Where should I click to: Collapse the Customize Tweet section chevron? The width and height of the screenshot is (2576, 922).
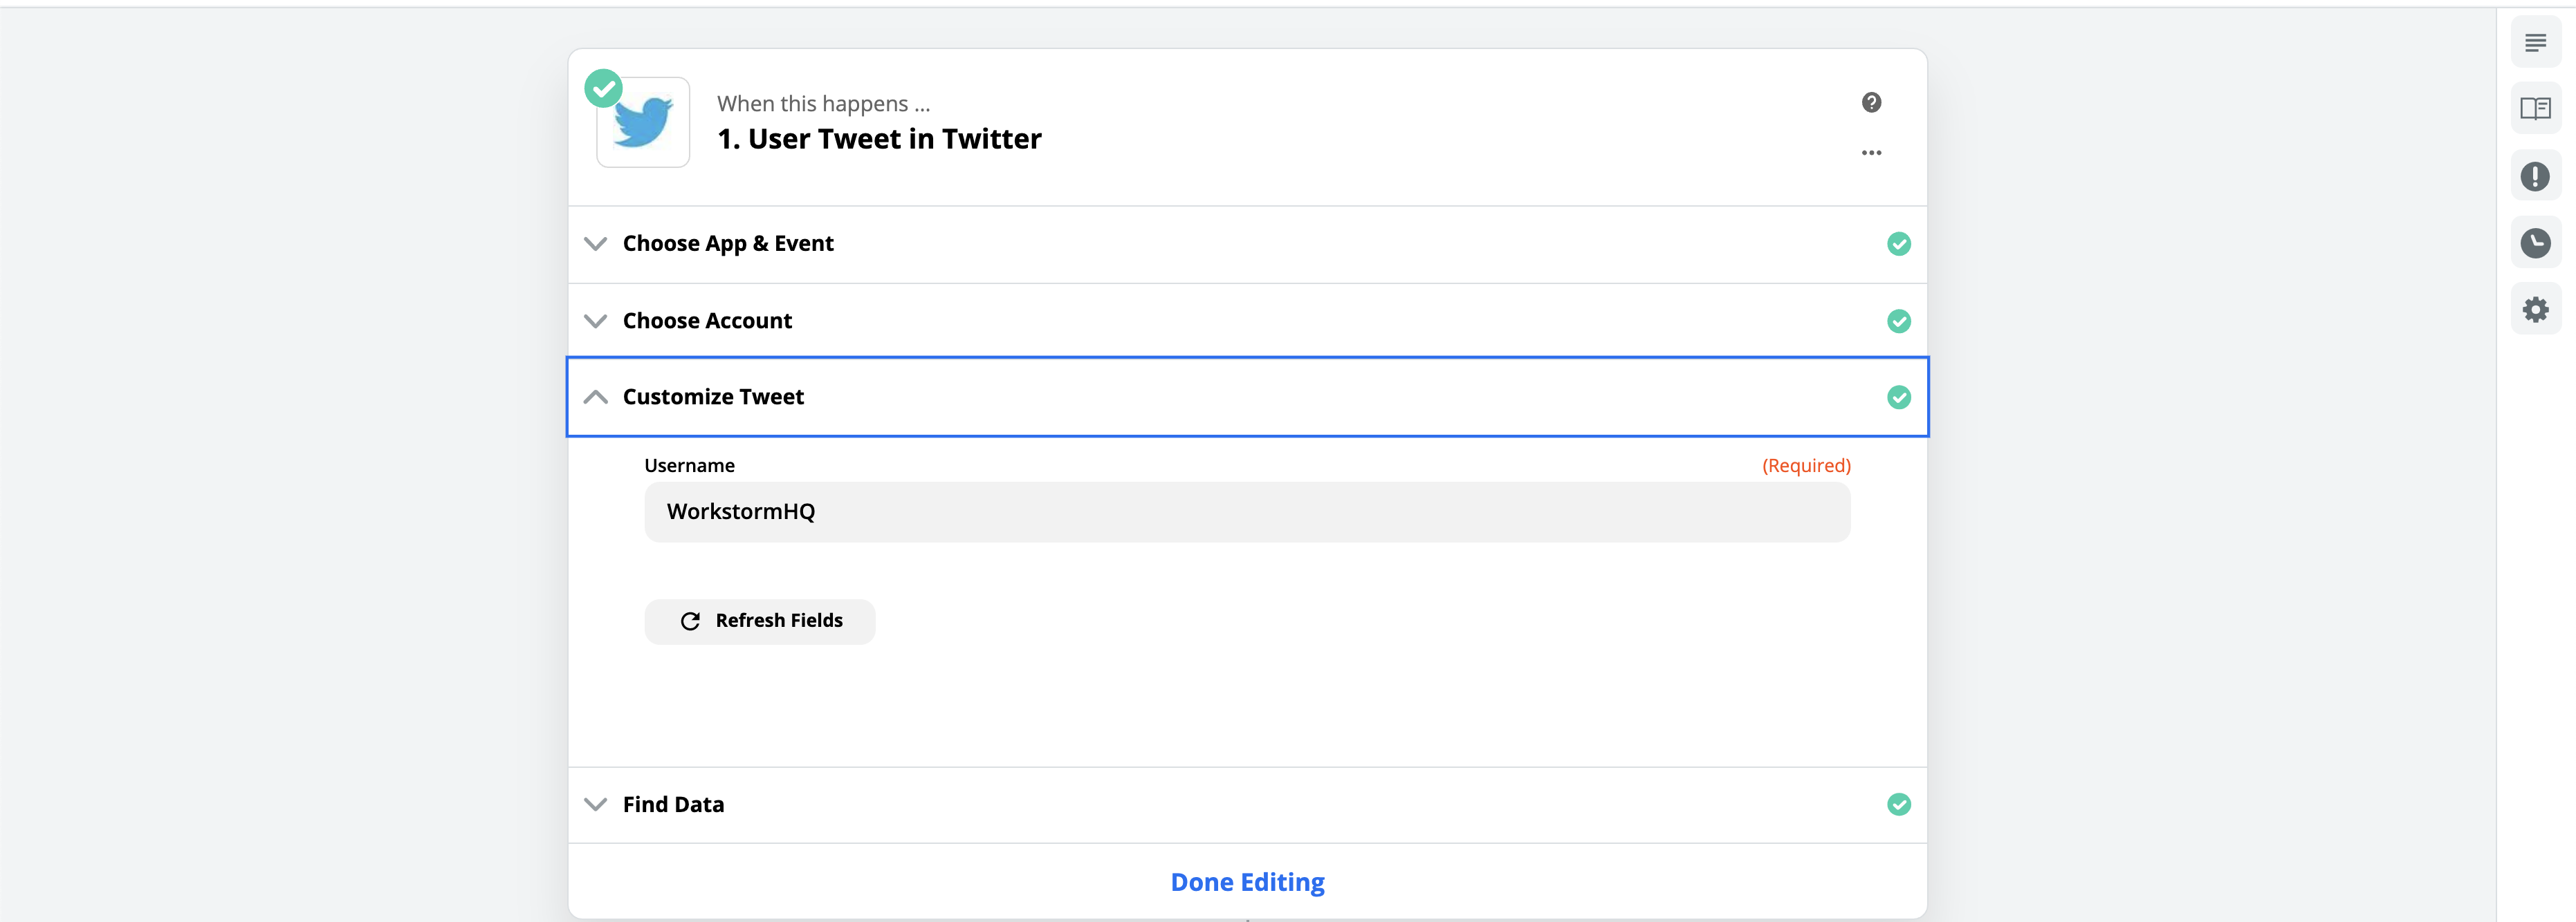tap(595, 397)
